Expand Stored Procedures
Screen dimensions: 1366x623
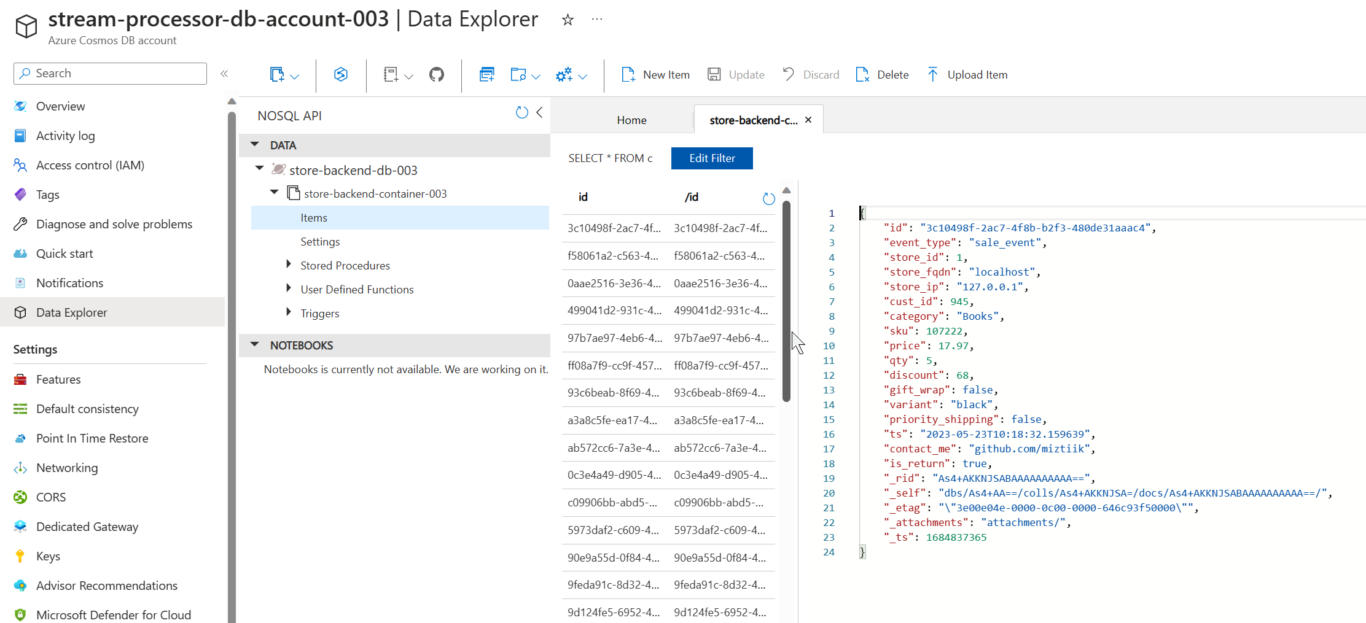289,264
